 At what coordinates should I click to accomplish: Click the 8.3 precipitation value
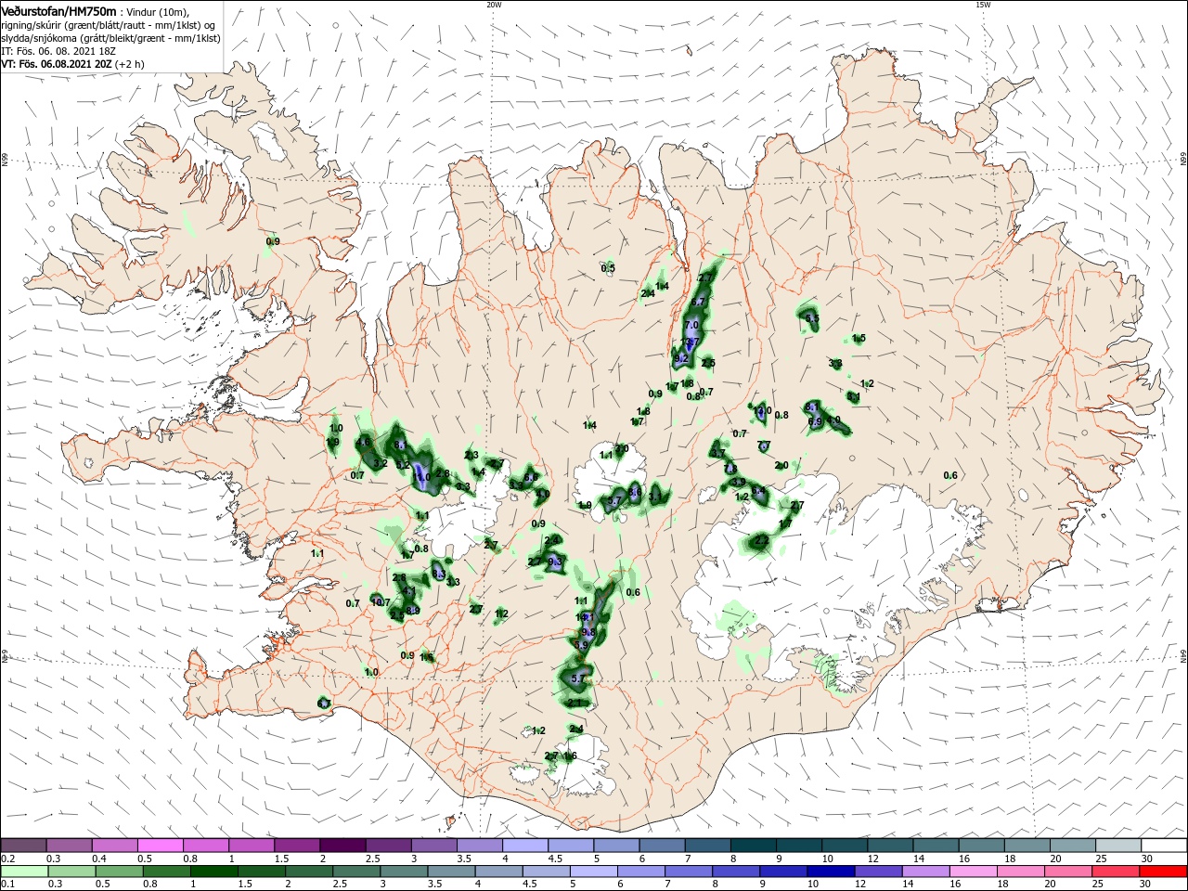(439, 575)
